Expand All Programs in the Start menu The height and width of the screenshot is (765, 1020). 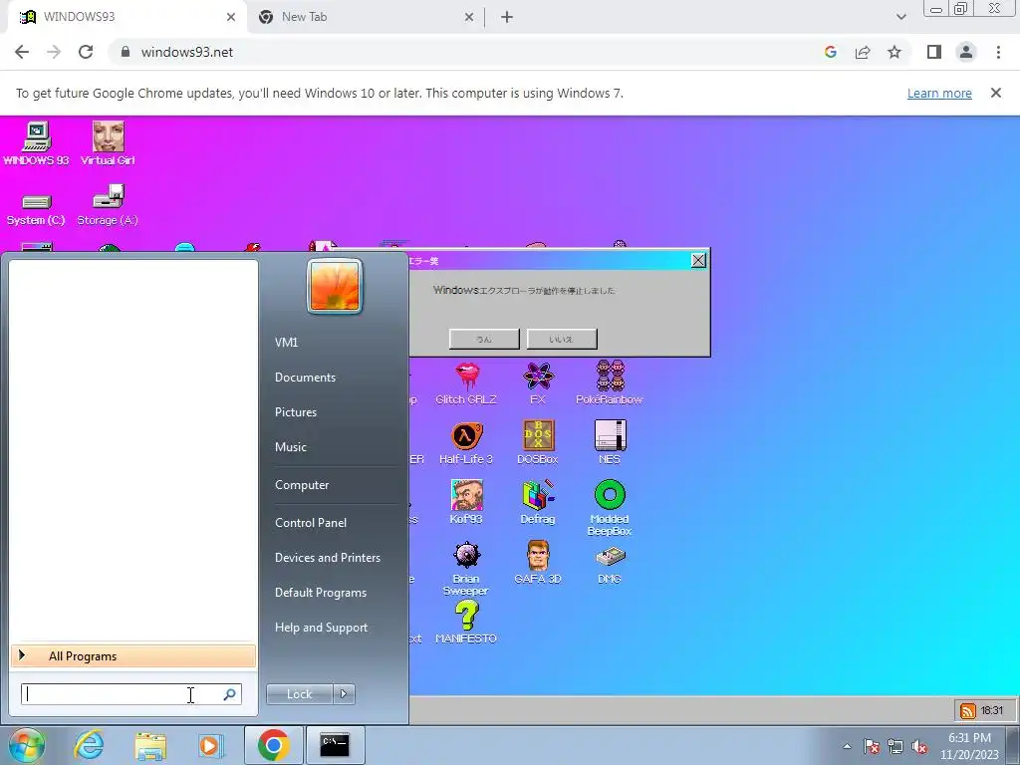[133, 655]
